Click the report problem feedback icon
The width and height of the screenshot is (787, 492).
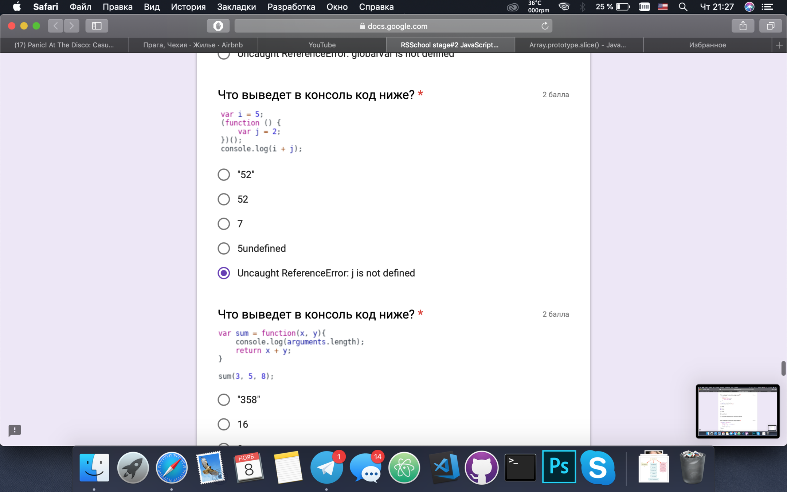coord(15,430)
